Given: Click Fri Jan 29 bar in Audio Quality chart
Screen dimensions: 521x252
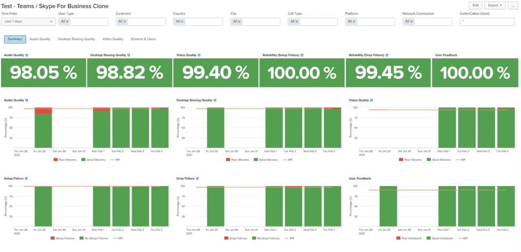Looking at the screenshot, I should point(43,128).
